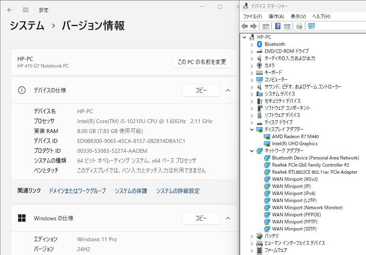
Task: Click the Bluetooth icon in device tree
Action: tap(260, 44)
